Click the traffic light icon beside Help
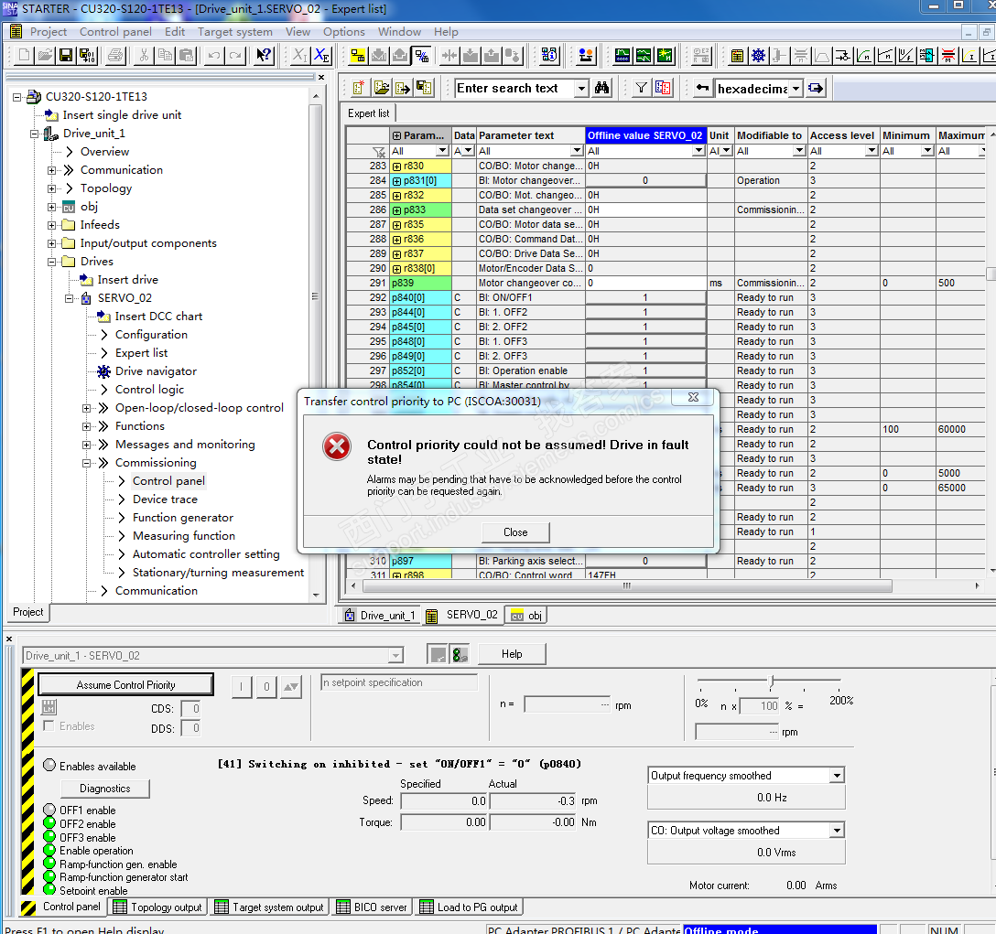996x934 pixels. coord(460,654)
